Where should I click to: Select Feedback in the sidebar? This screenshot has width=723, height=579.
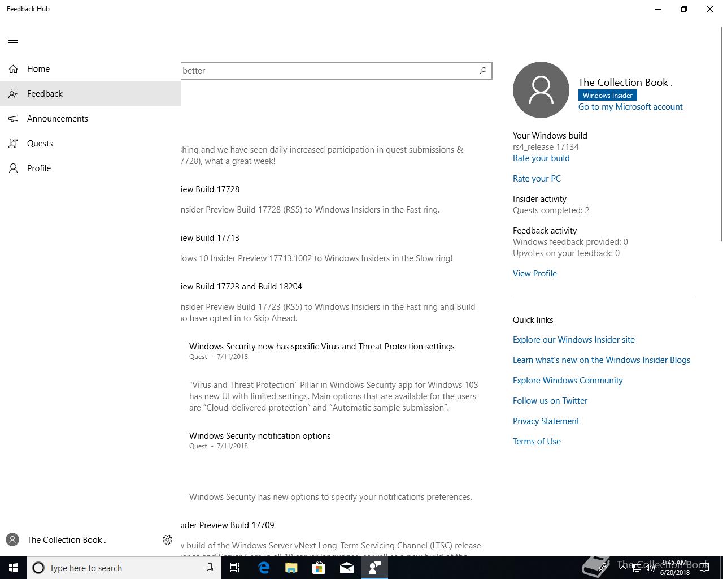pos(90,94)
